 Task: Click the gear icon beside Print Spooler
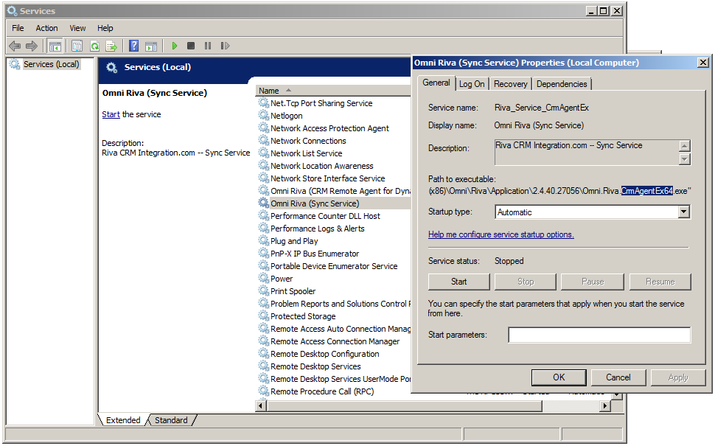264,290
